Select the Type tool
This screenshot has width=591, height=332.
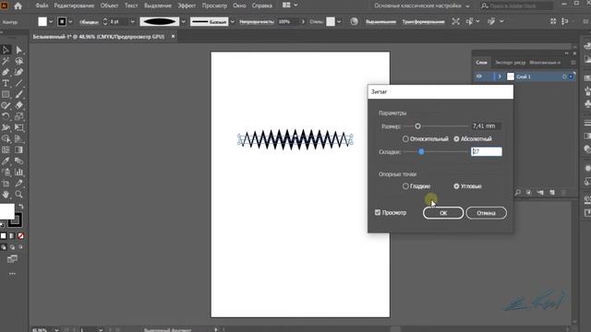[x=6, y=83]
